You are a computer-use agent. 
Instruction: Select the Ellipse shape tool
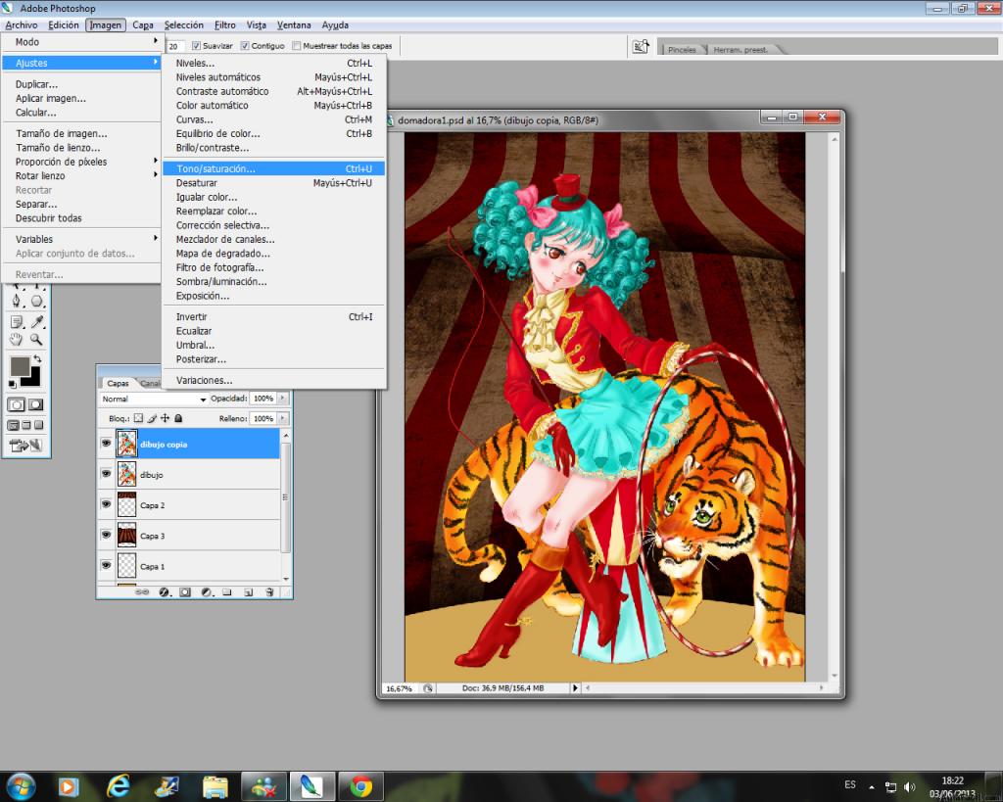[37, 301]
